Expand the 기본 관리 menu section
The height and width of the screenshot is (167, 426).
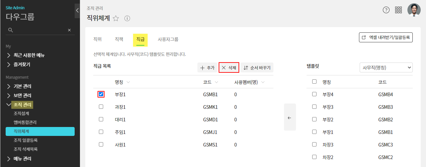22,86
